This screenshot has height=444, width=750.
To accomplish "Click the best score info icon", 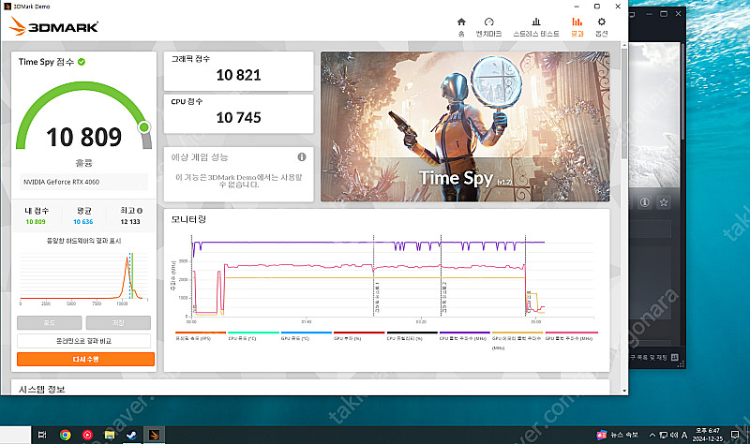I will [140, 211].
